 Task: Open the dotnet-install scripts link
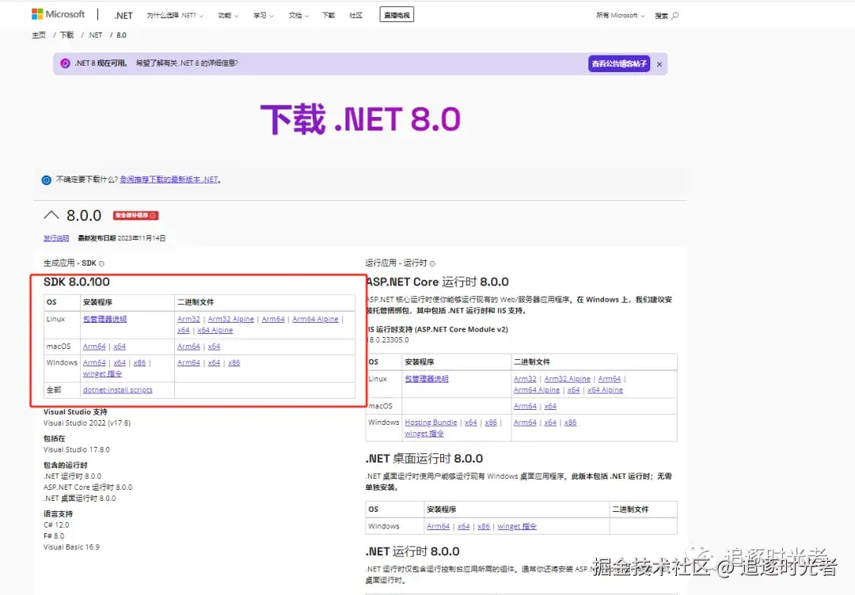(x=118, y=390)
